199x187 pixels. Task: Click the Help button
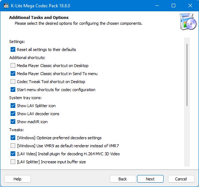[17, 179]
